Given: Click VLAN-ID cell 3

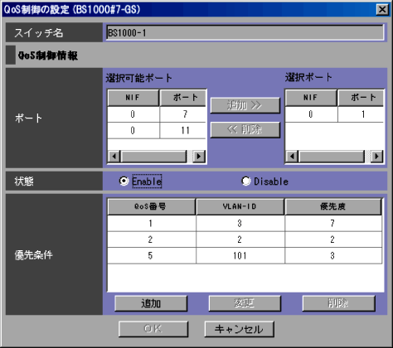Looking at the screenshot, I should (240, 223).
